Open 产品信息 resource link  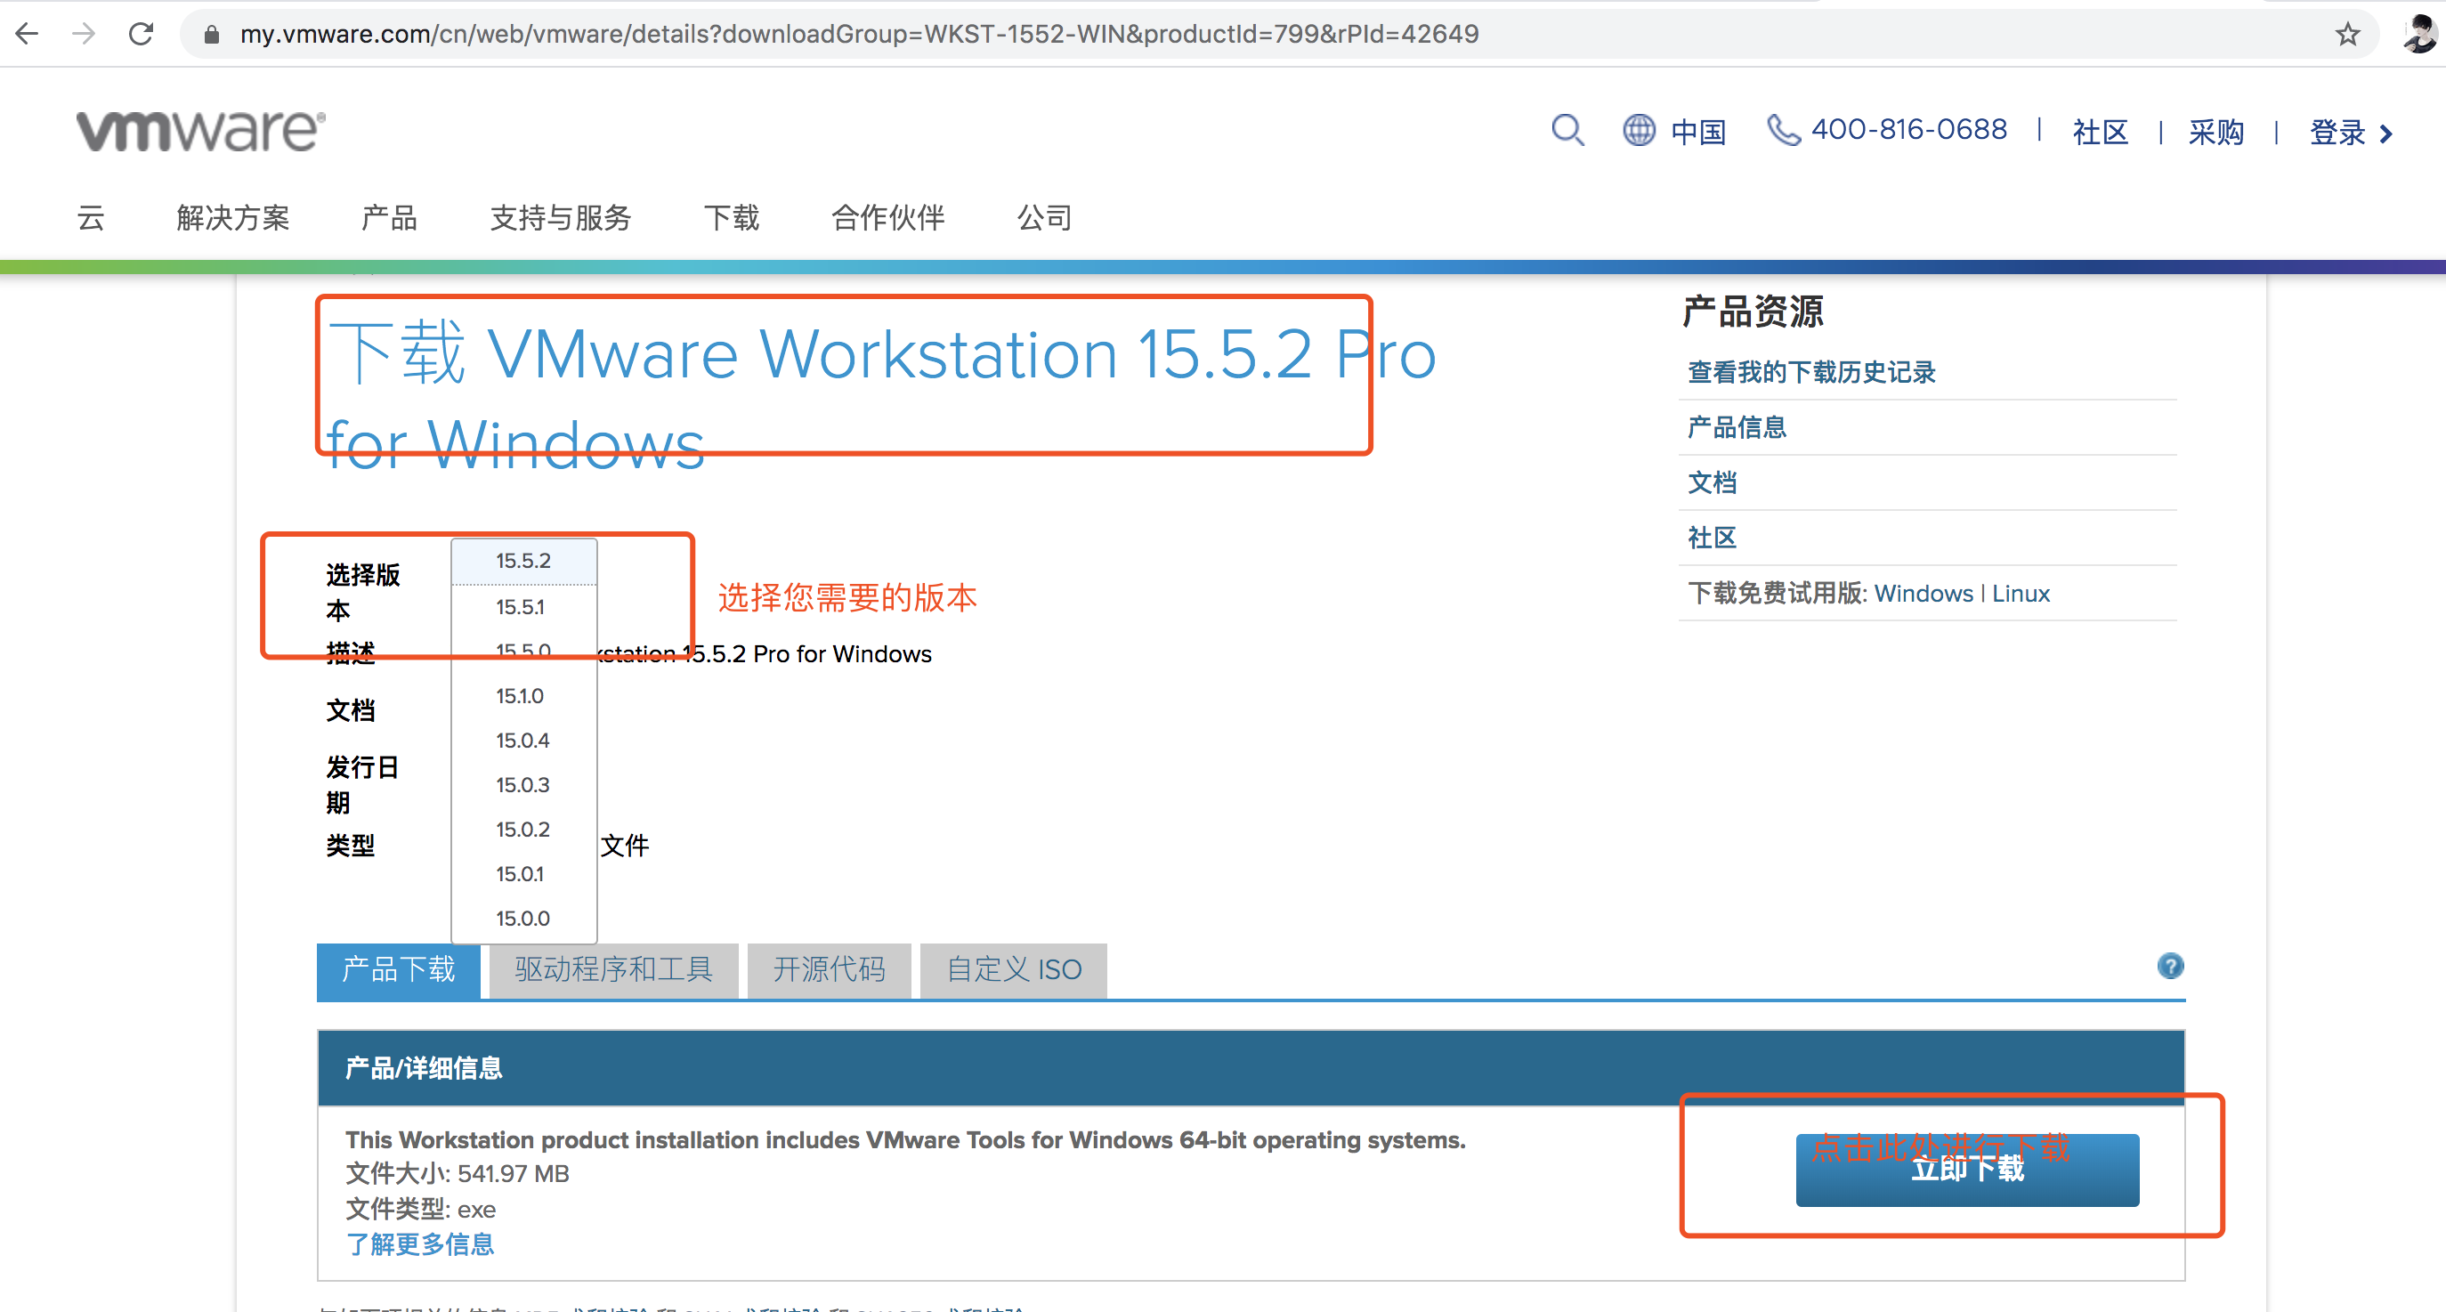click(1737, 427)
